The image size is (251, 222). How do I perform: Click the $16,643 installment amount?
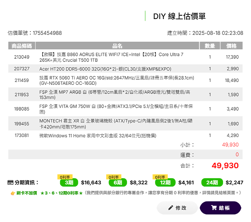pyautogui.click(x=91, y=182)
